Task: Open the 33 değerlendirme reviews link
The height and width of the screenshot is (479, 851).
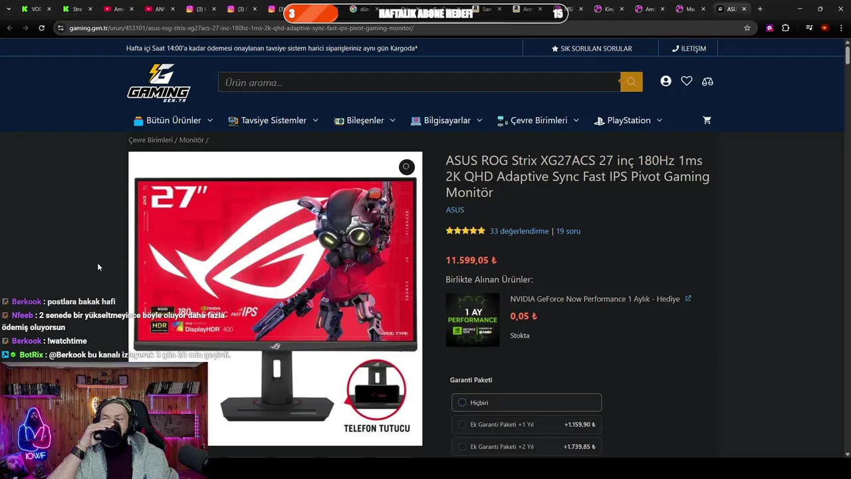Action: [519, 231]
